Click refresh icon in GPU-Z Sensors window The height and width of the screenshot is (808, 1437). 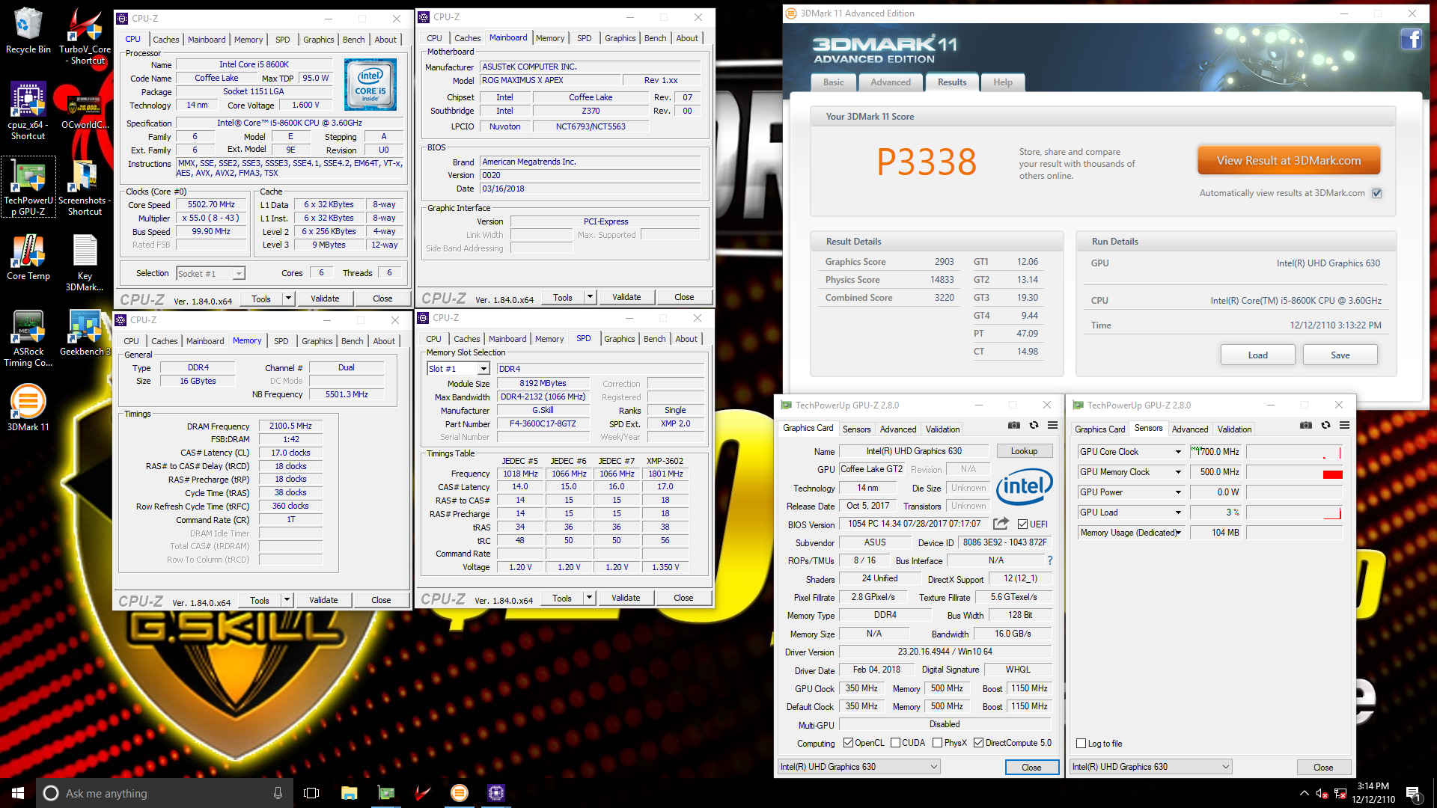pos(1325,426)
